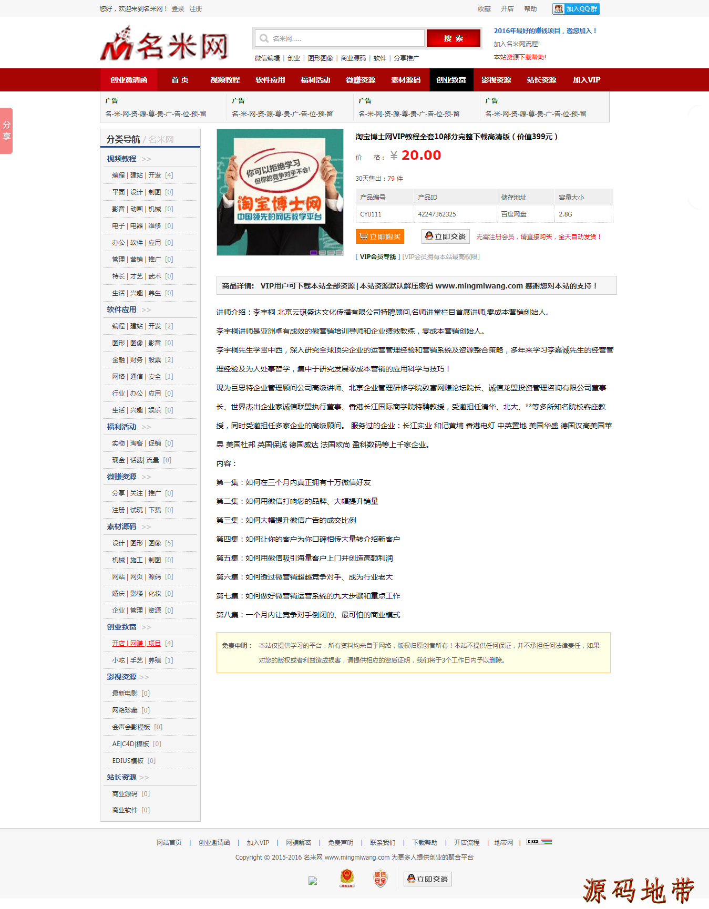This screenshot has height=909, width=709.
Task: Open 2016年最好的赚钱项目 promo link
Action: click(545, 31)
